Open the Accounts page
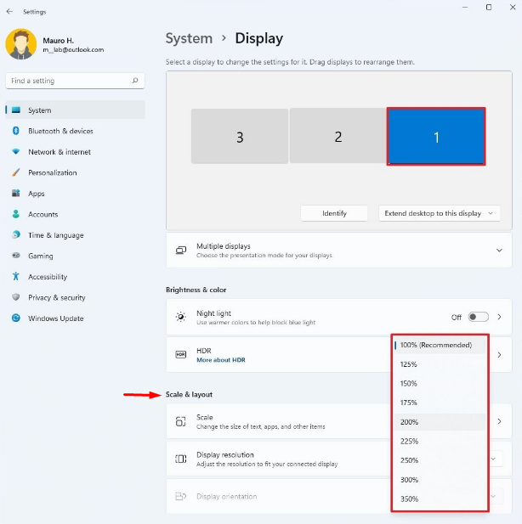 76,214
